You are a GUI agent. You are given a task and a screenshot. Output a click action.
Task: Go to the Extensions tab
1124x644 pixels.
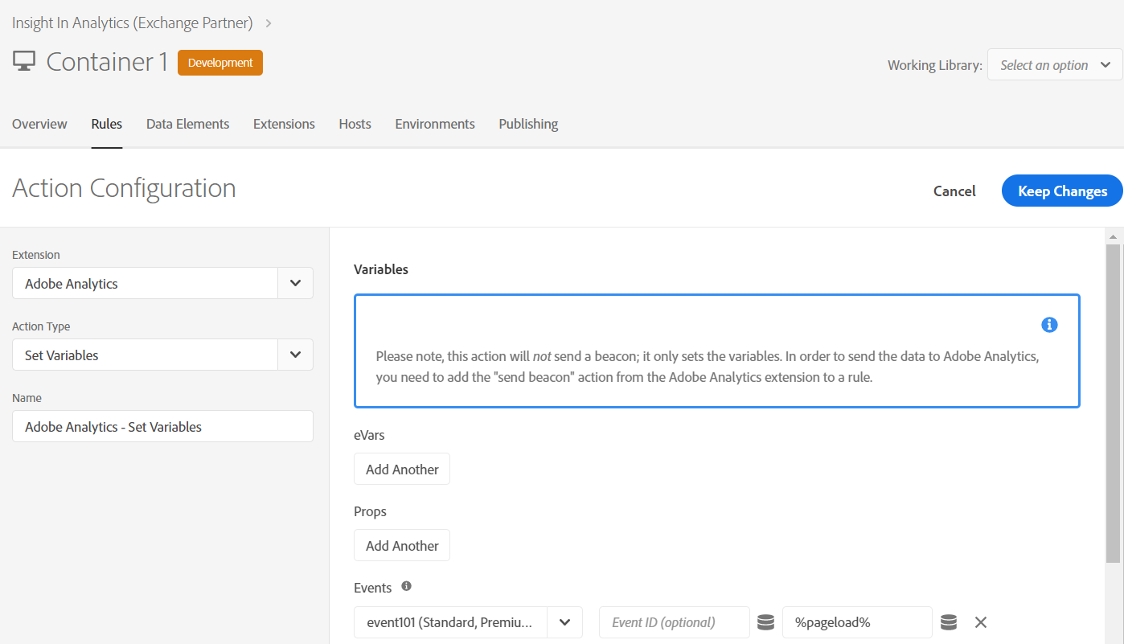tap(284, 124)
